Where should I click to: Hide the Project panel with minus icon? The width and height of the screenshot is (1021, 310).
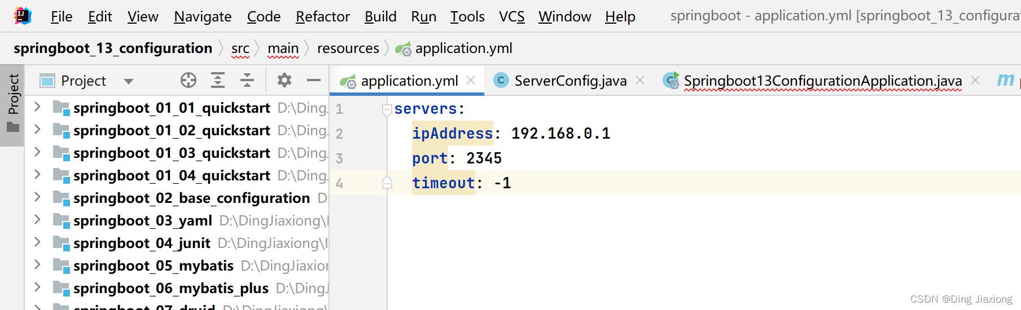pyautogui.click(x=314, y=81)
